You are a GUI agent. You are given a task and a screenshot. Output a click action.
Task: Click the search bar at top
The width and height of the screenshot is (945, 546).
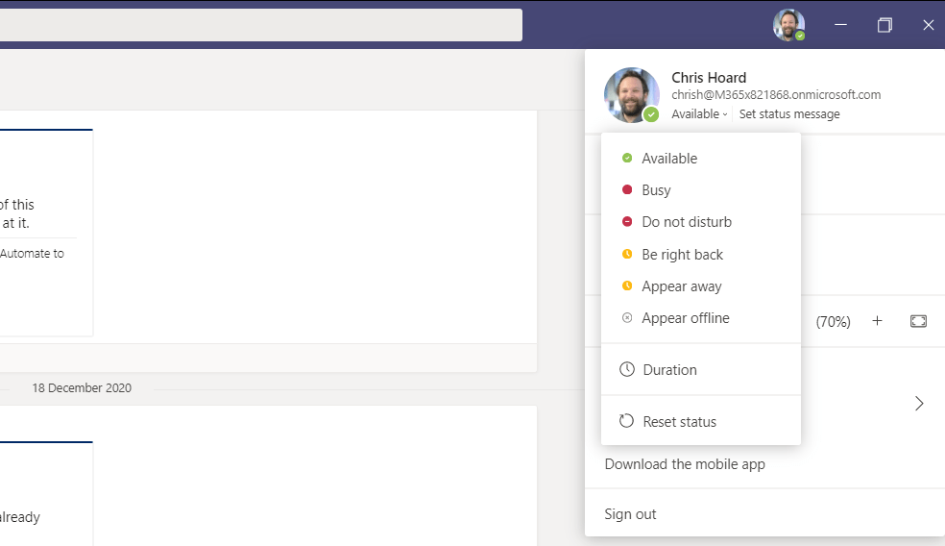click(x=259, y=25)
